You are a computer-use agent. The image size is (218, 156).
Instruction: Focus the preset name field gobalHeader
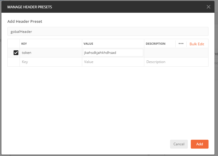[108, 31]
